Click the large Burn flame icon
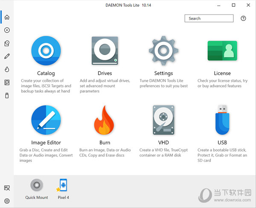This screenshot has height=208, width=256. (105, 120)
